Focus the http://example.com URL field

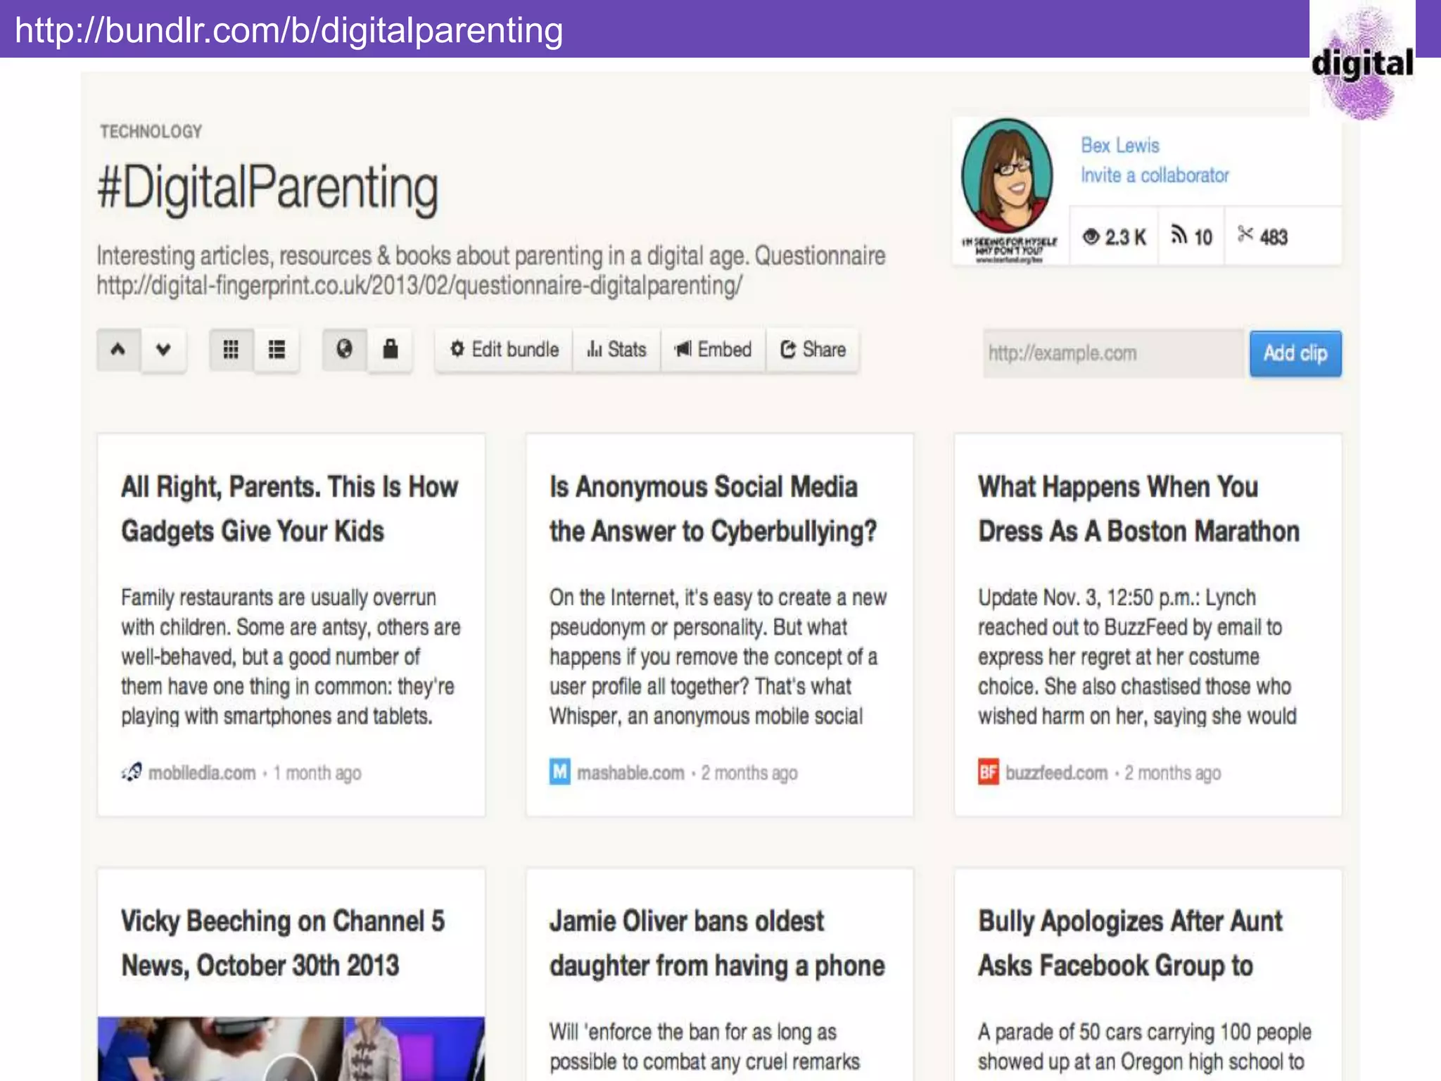1114,353
